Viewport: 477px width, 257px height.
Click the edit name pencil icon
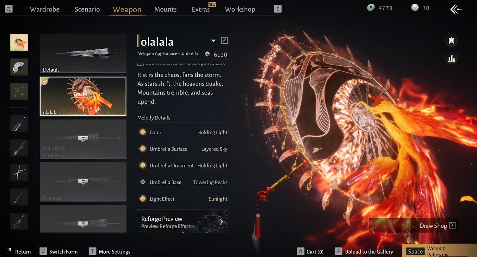224,40
